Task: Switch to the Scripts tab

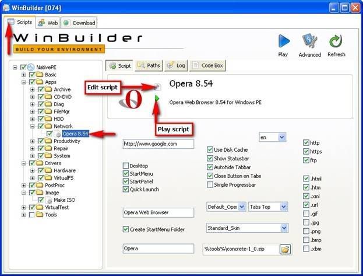Action: 20,22
